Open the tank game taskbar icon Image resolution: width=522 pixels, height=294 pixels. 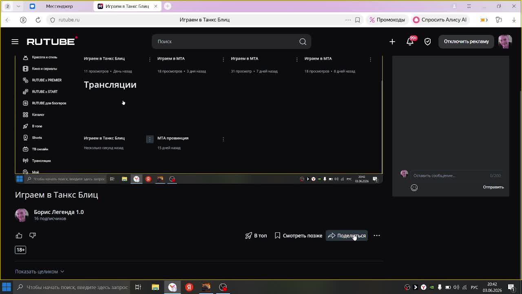206,287
